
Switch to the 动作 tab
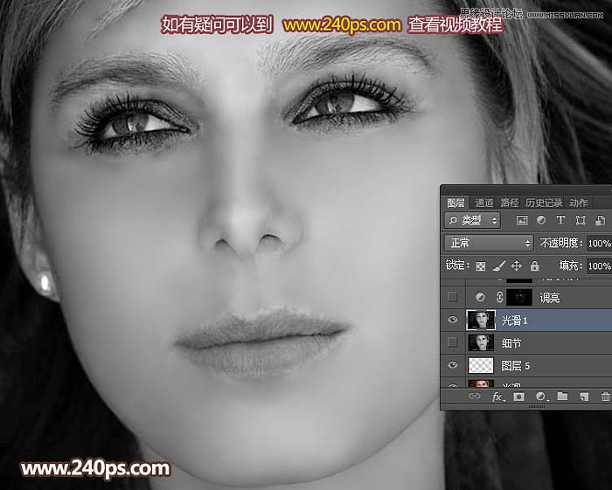[x=578, y=204]
